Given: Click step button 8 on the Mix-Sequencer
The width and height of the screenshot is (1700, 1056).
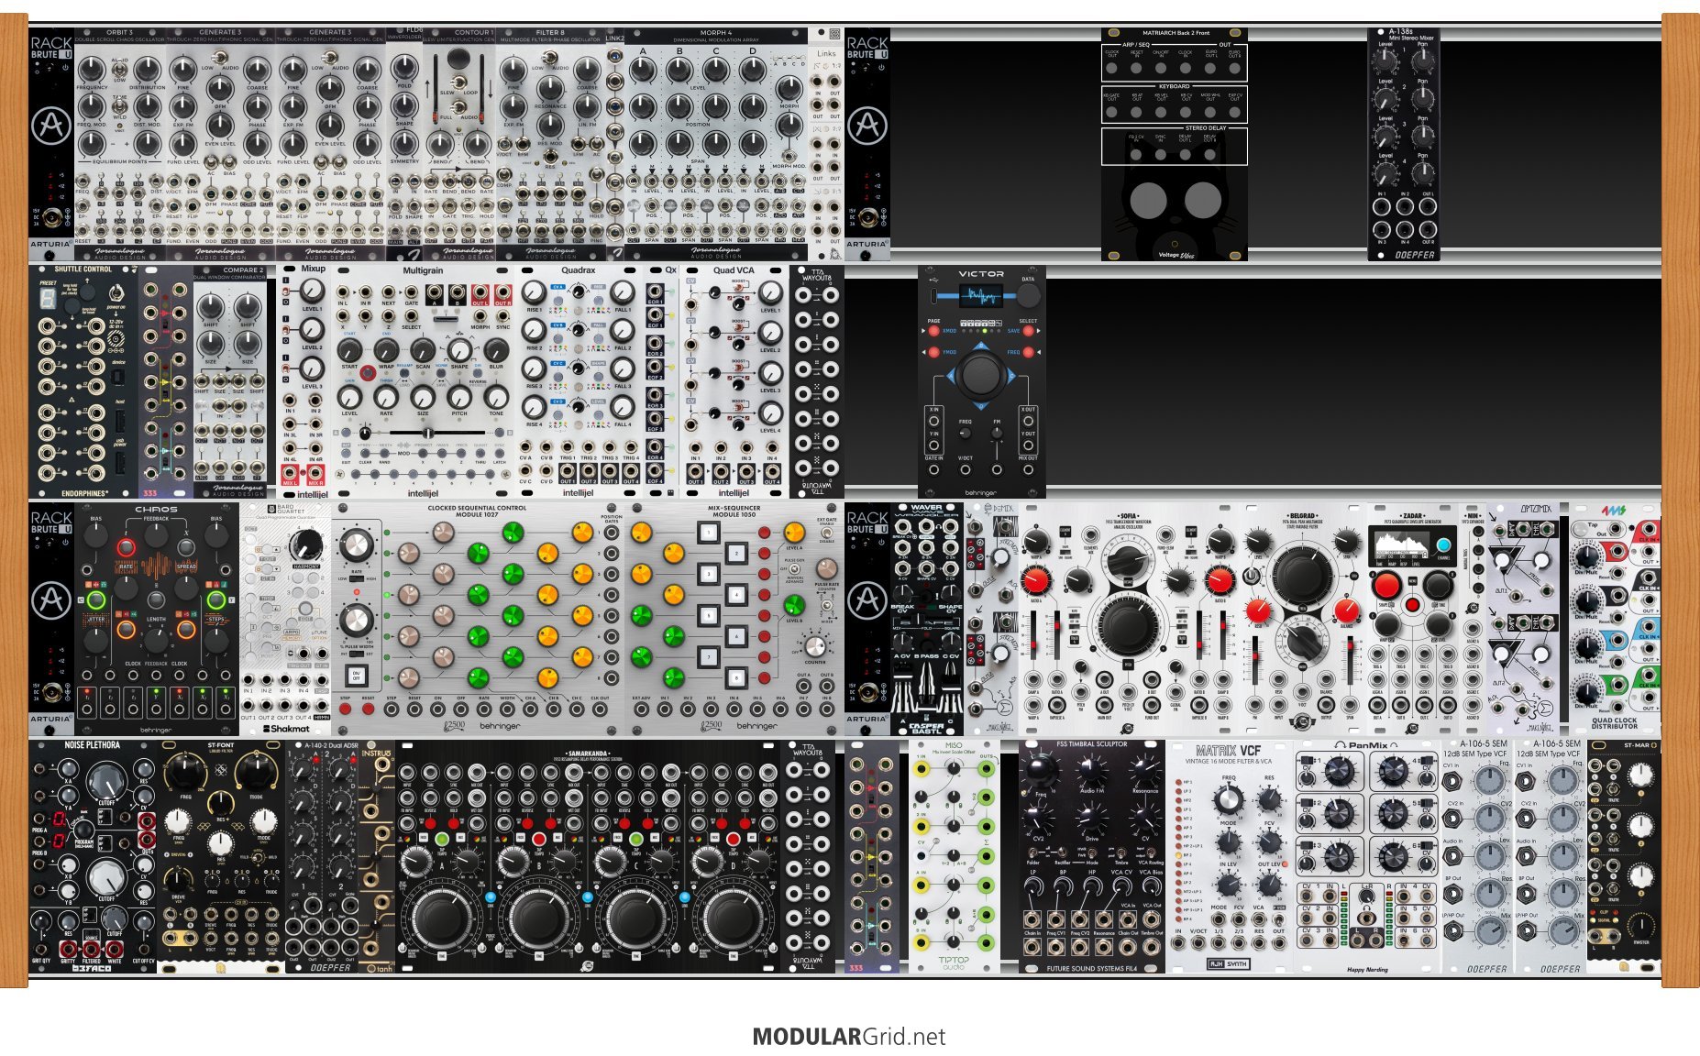Looking at the screenshot, I should [735, 678].
